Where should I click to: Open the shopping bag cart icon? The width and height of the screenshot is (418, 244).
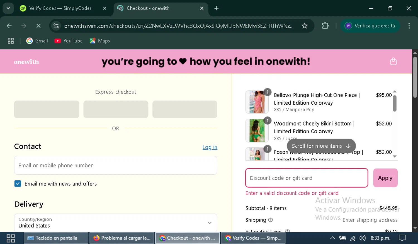pos(393,61)
